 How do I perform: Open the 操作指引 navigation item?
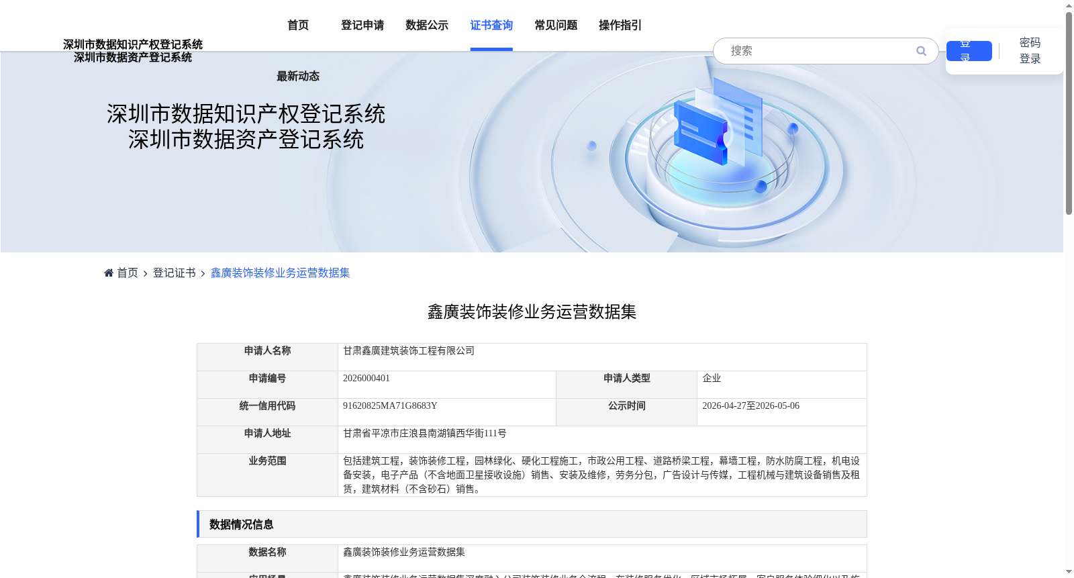(620, 25)
